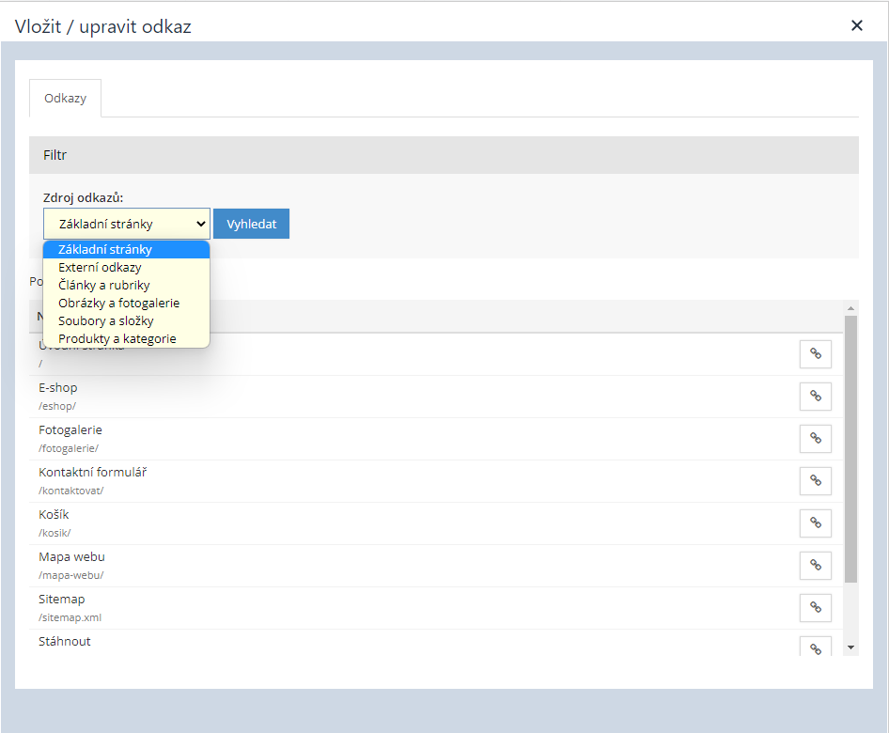Open the Zdroj odkazů dropdown
The width and height of the screenshot is (889, 733).
point(127,224)
